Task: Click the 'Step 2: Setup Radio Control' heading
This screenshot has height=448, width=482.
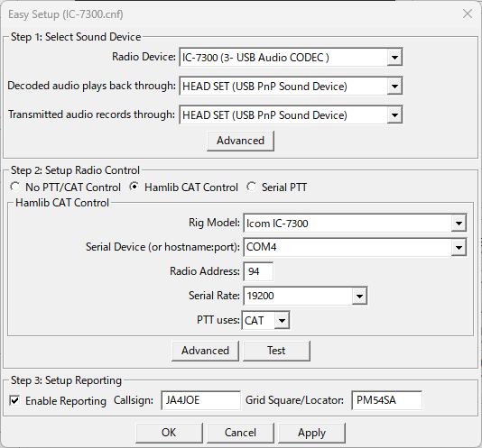Action: point(75,170)
